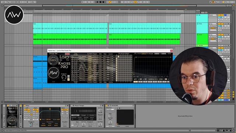The image size is (236, 133).
Task: Select the envelope knob for row 2
Action: coord(117,59)
